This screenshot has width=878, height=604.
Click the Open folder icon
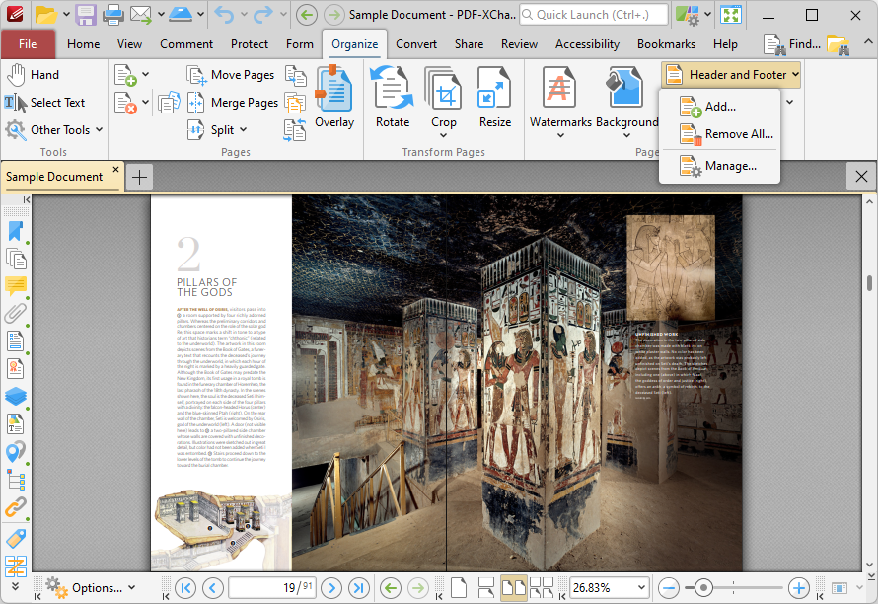tap(46, 15)
